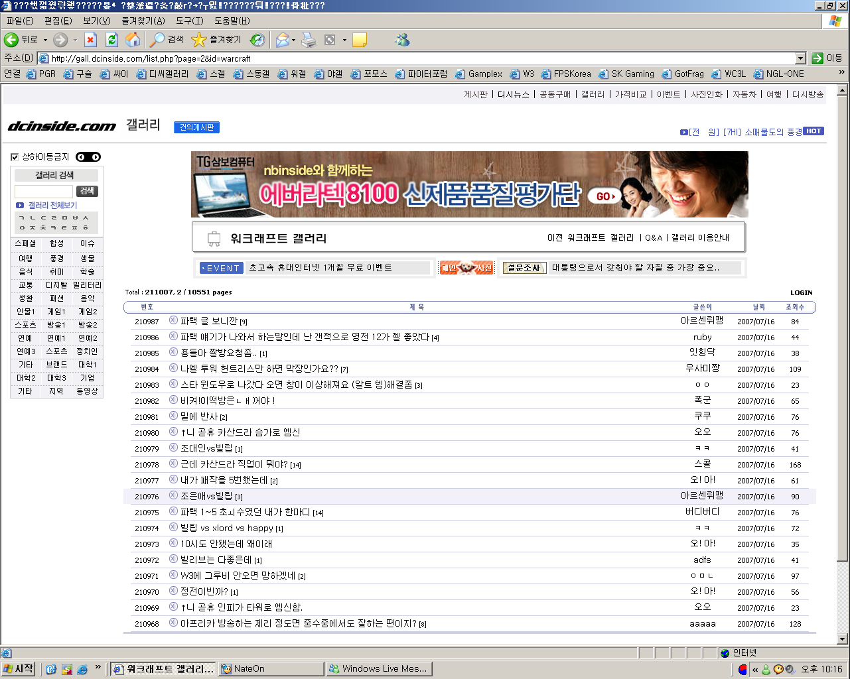Open the PGR favorites link
The height and width of the screenshot is (679, 850).
[x=41, y=74]
